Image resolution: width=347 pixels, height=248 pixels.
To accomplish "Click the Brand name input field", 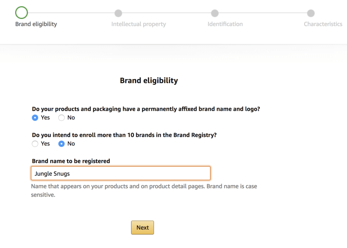I will pyautogui.click(x=121, y=173).
